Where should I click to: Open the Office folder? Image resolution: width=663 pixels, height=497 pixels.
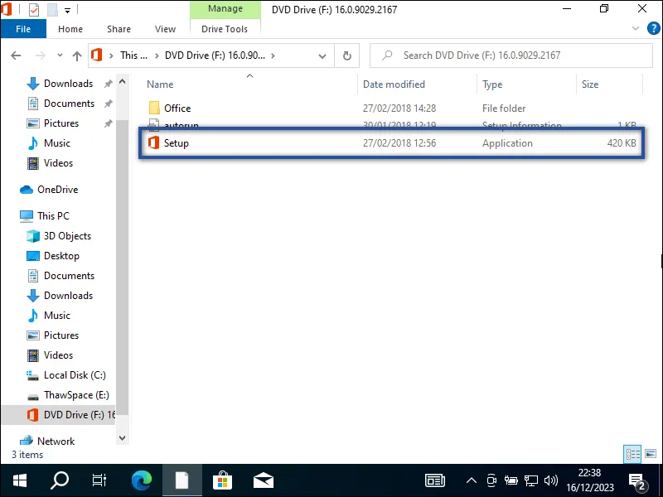[x=178, y=108]
